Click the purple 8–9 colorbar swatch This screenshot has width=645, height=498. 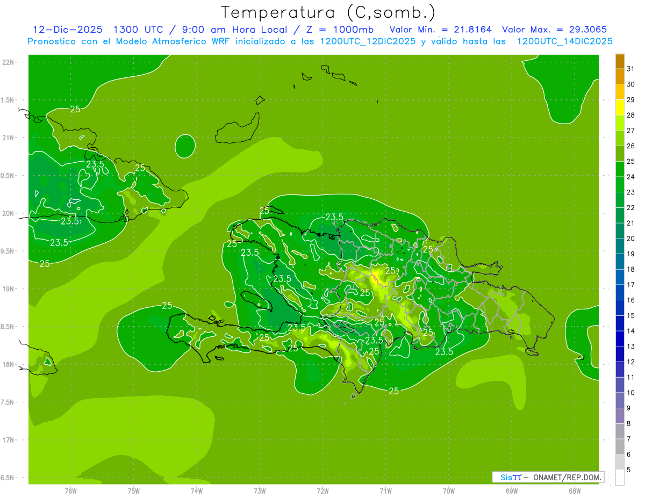pos(620,416)
